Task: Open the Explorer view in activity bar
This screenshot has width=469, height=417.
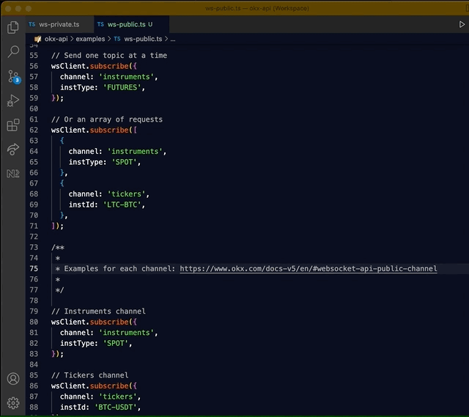Action: 13,27
